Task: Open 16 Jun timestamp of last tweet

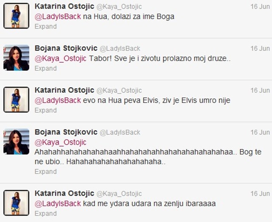Action: click(260, 194)
